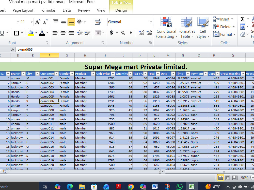The height and width of the screenshot is (190, 254).
Task: Shrink font with the smaller A icon
Action: point(45,22)
